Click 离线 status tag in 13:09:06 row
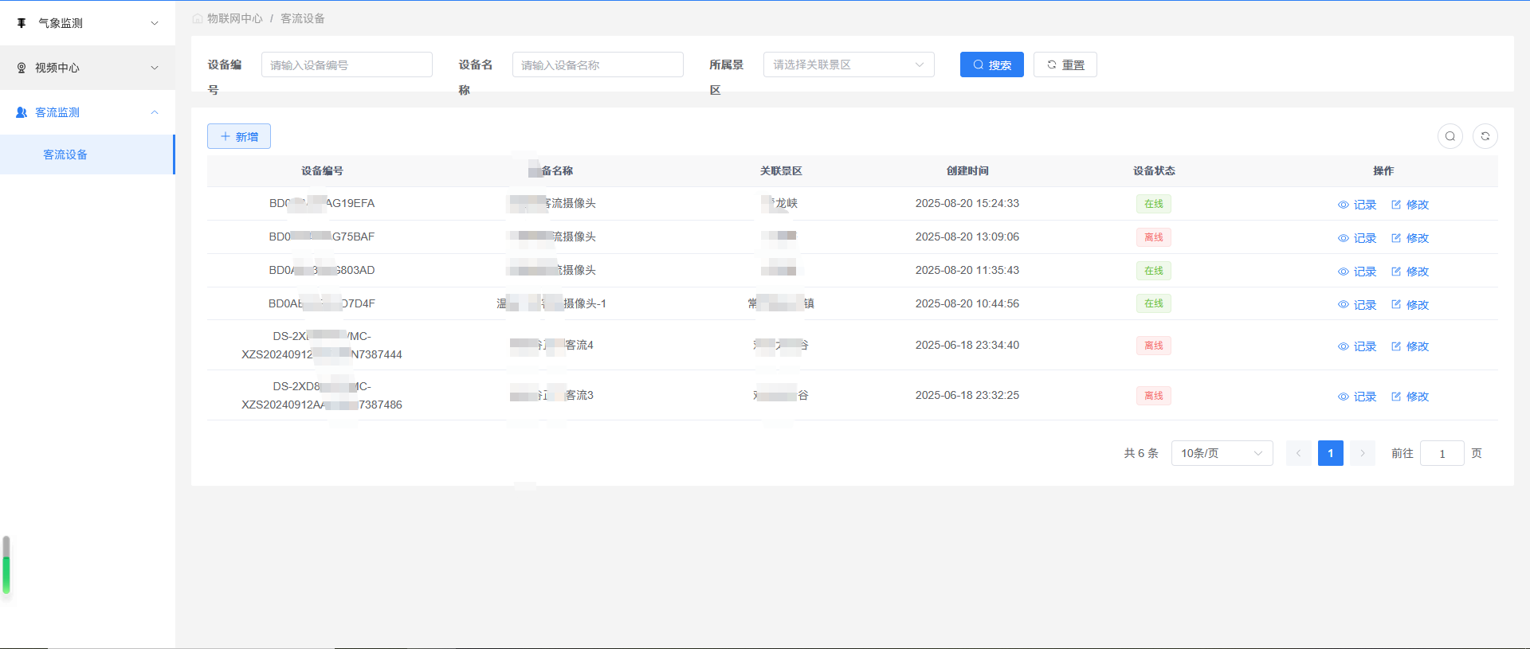 (1154, 237)
